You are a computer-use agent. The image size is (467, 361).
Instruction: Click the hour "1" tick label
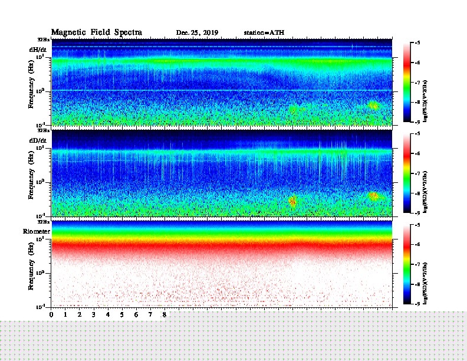point(65,314)
